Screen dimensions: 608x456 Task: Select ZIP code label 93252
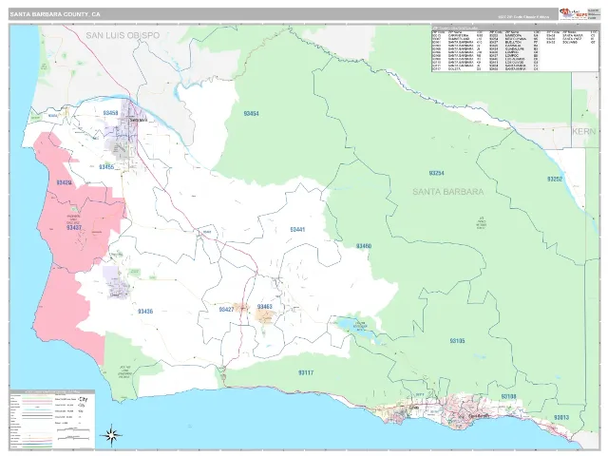click(x=555, y=180)
